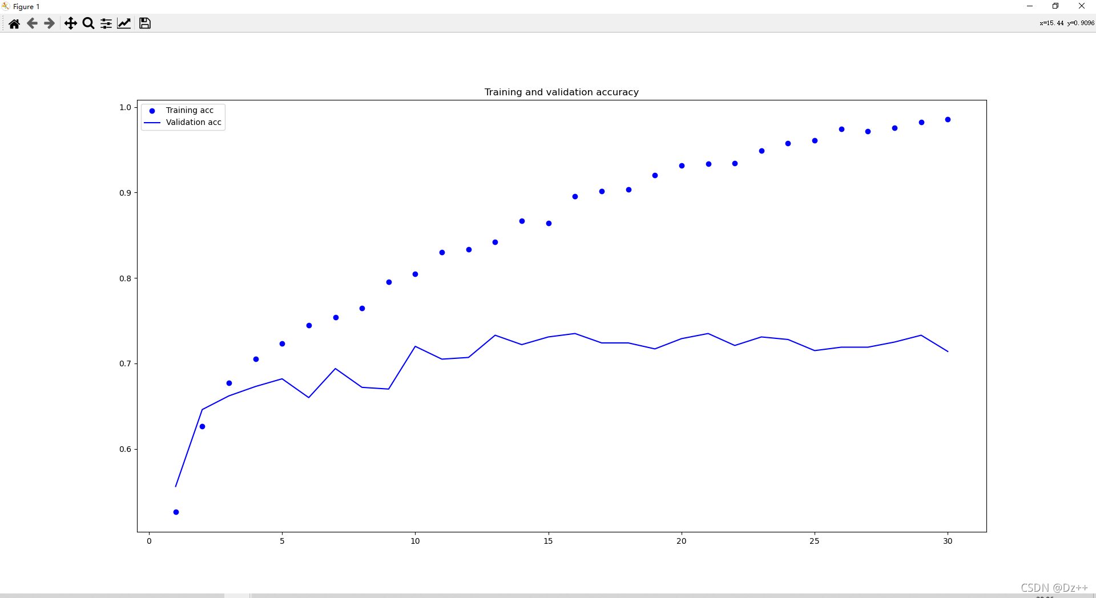The image size is (1096, 598).
Task: Click the y-axis tick label 0.8
Action: click(x=125, y=278)
